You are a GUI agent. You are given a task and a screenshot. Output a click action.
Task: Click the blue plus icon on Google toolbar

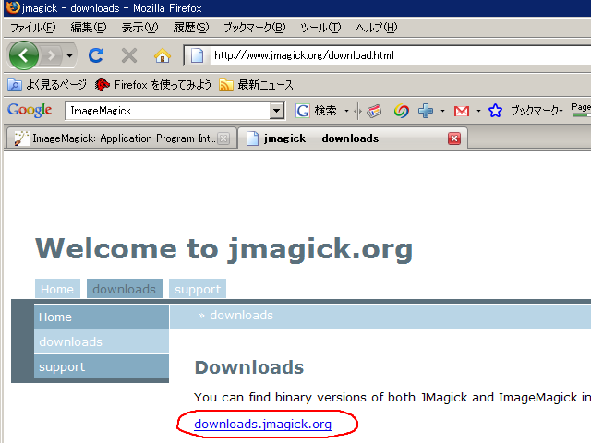tap(426, 111)
